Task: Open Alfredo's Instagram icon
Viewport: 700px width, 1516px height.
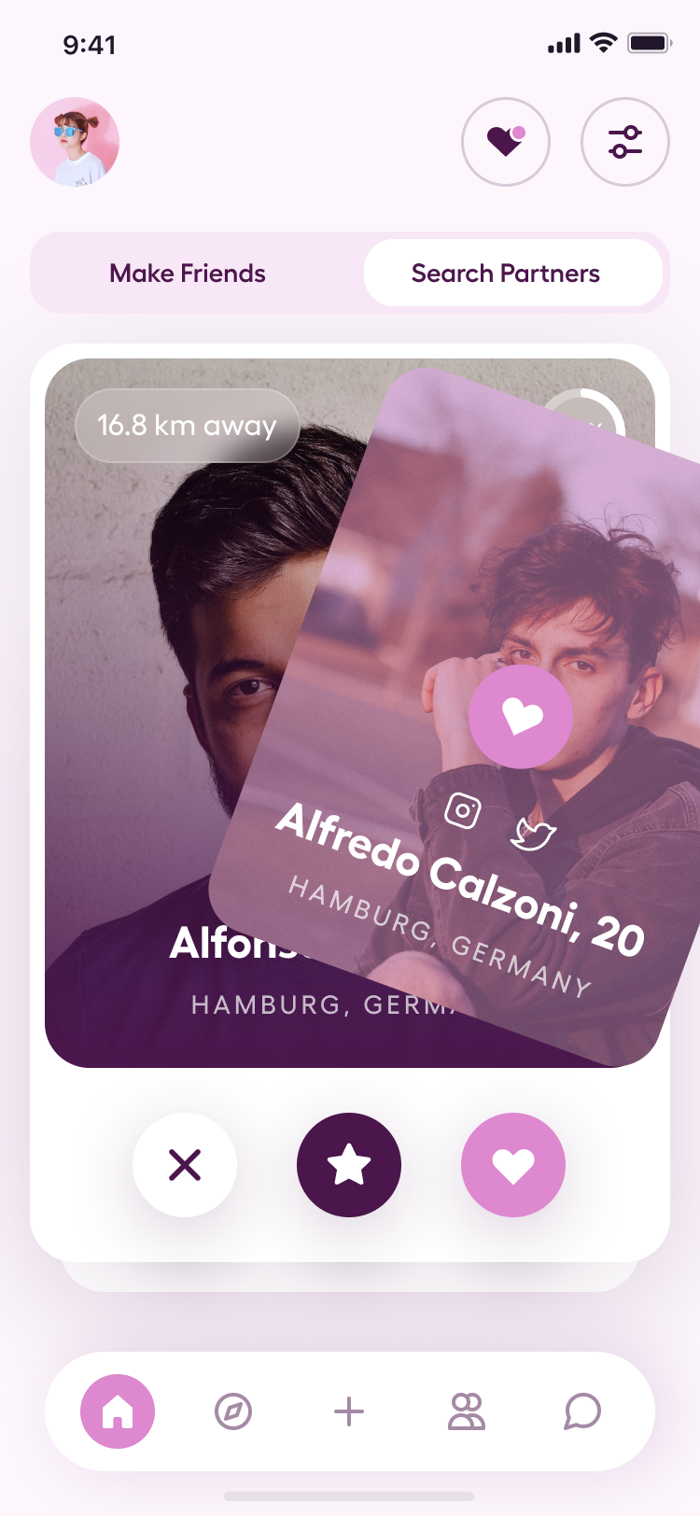Action: coord(463,809)
